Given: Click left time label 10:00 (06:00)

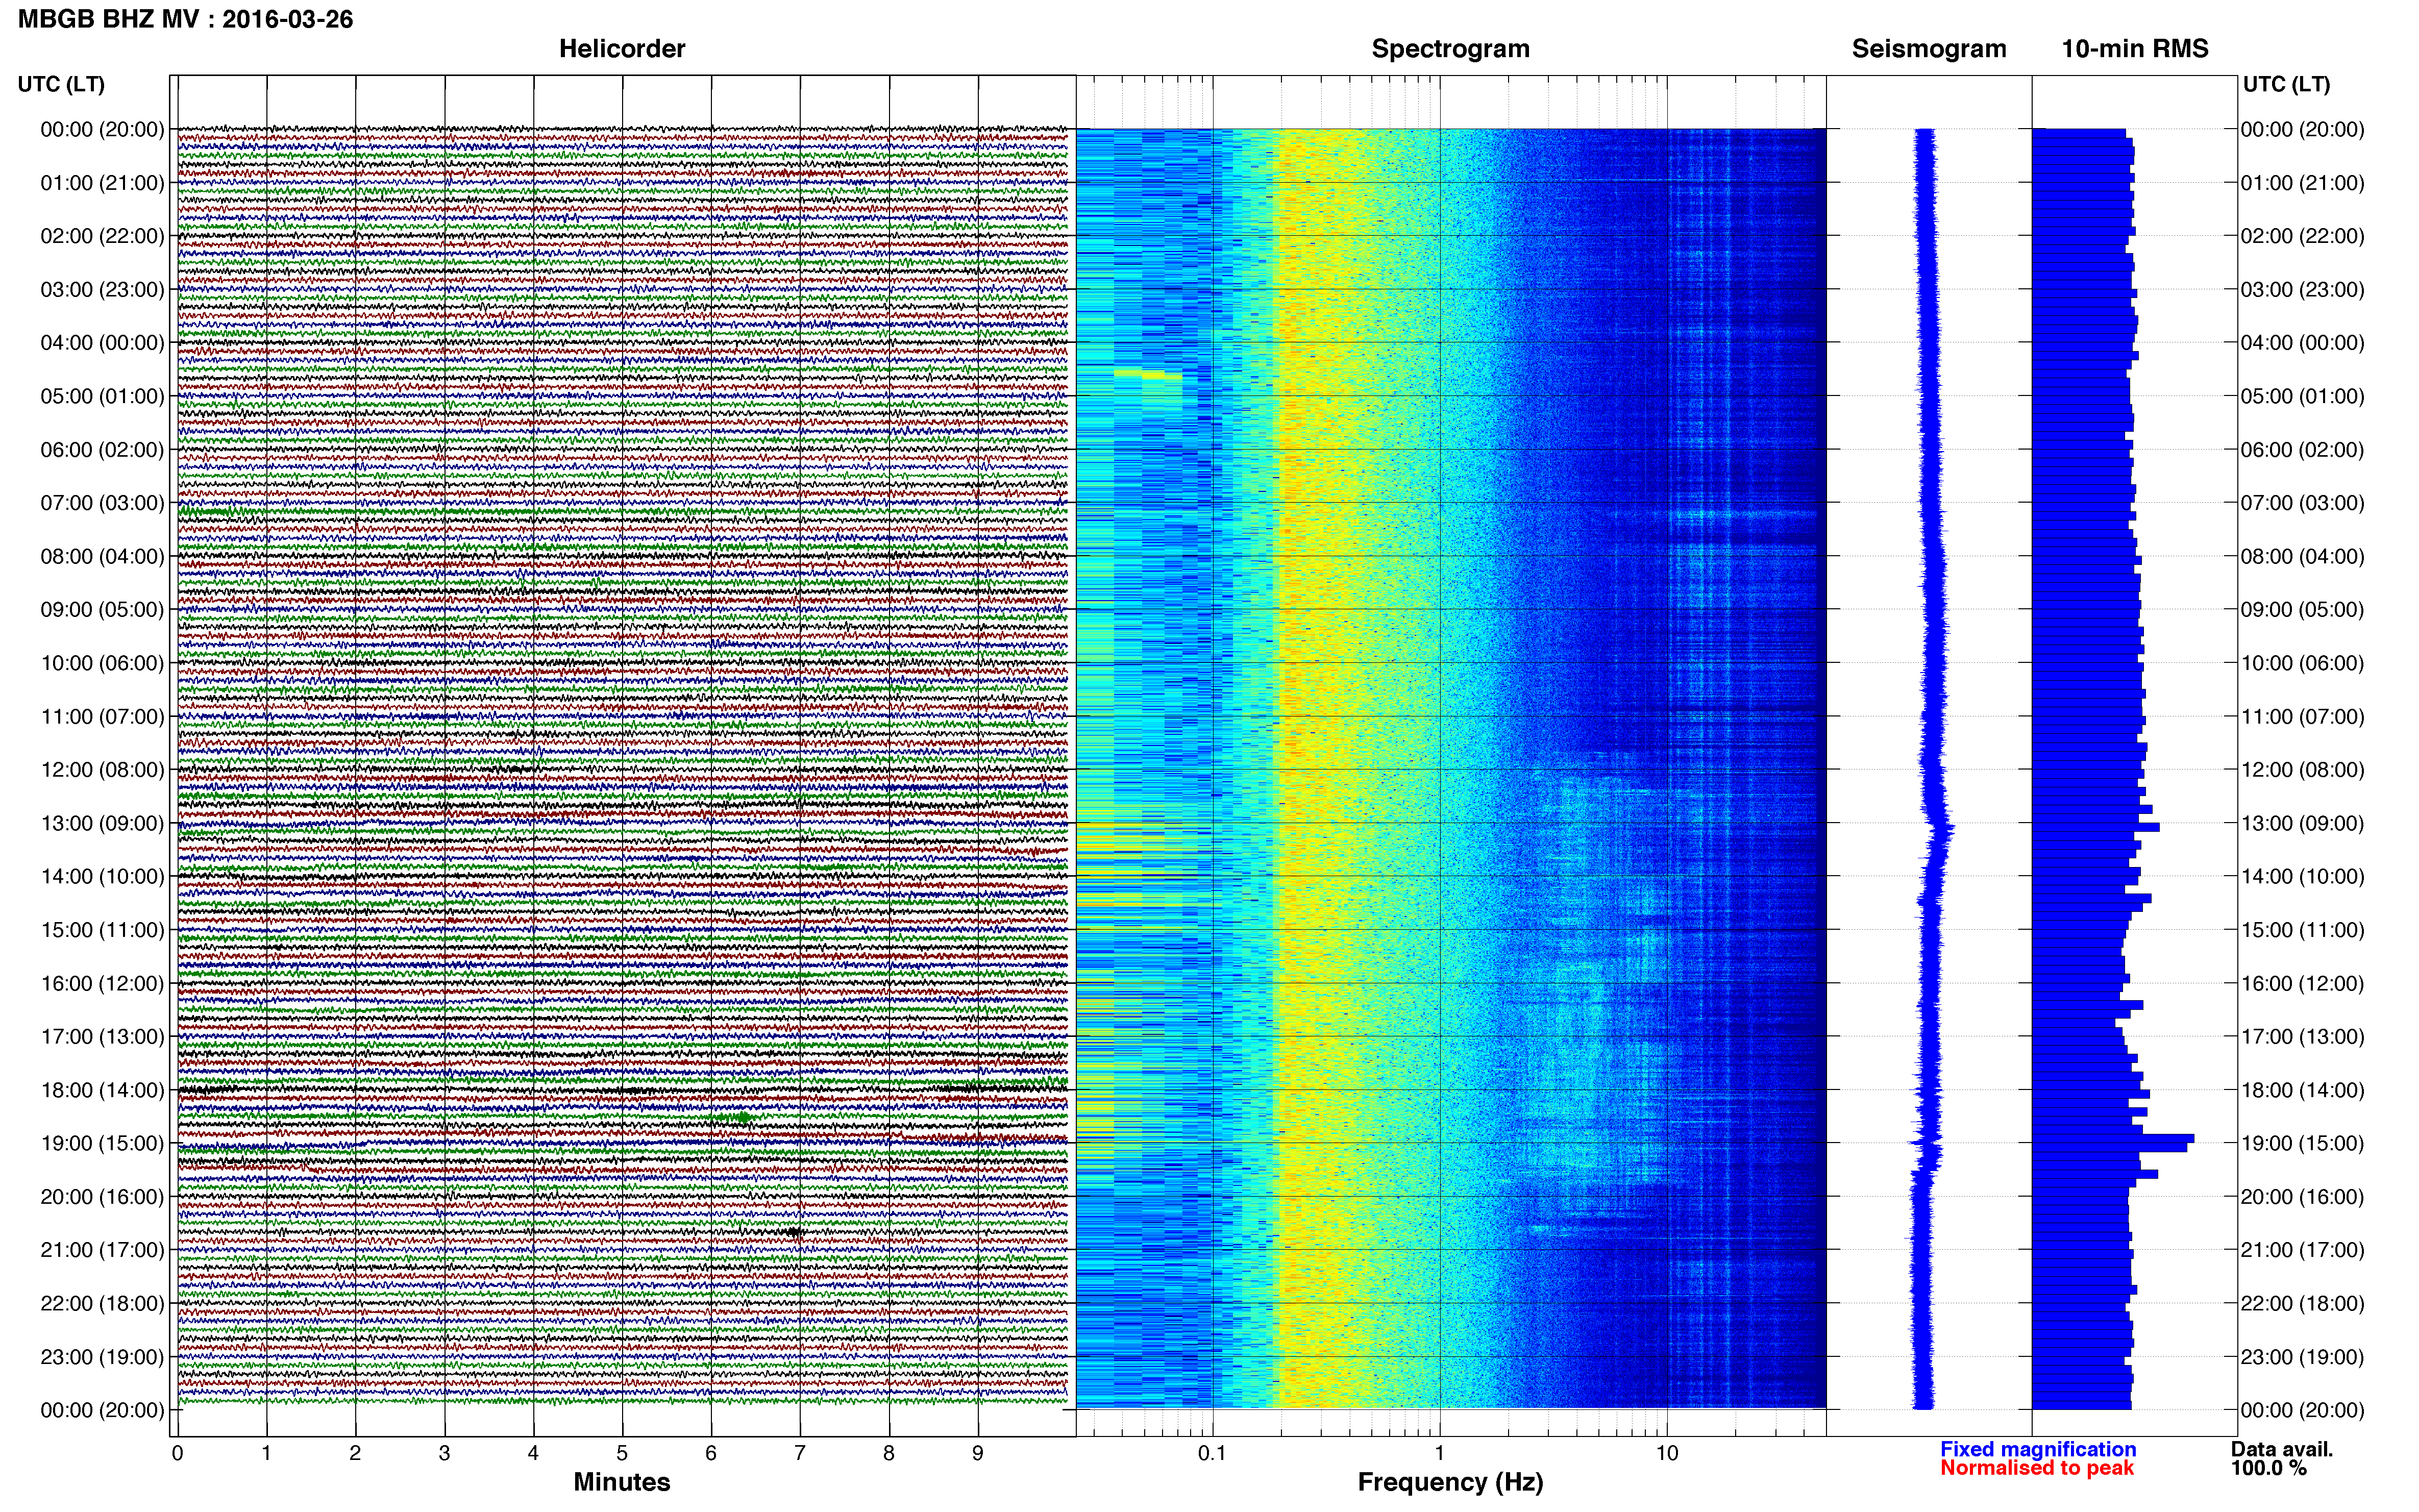Looking at the screenshot, I should [x=102, y=663].
